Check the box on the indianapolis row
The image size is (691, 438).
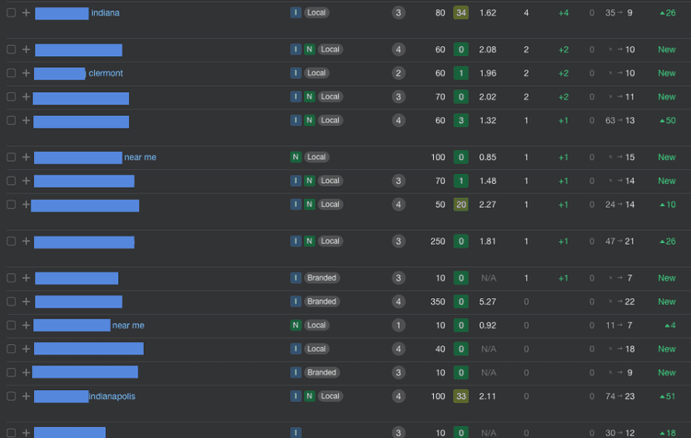point(11,397)
